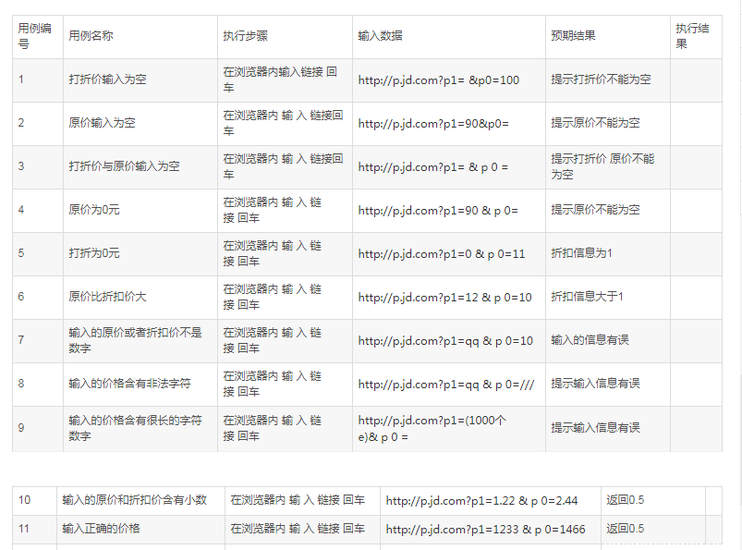This screenshot has height=550, width=742.
Task: Click case number 6 cell
Action: pos(37,298)
